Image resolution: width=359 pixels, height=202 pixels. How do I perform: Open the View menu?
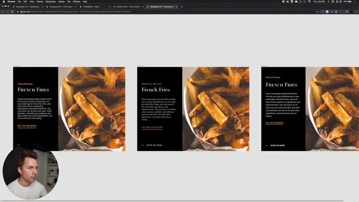(x=32, y=1)
